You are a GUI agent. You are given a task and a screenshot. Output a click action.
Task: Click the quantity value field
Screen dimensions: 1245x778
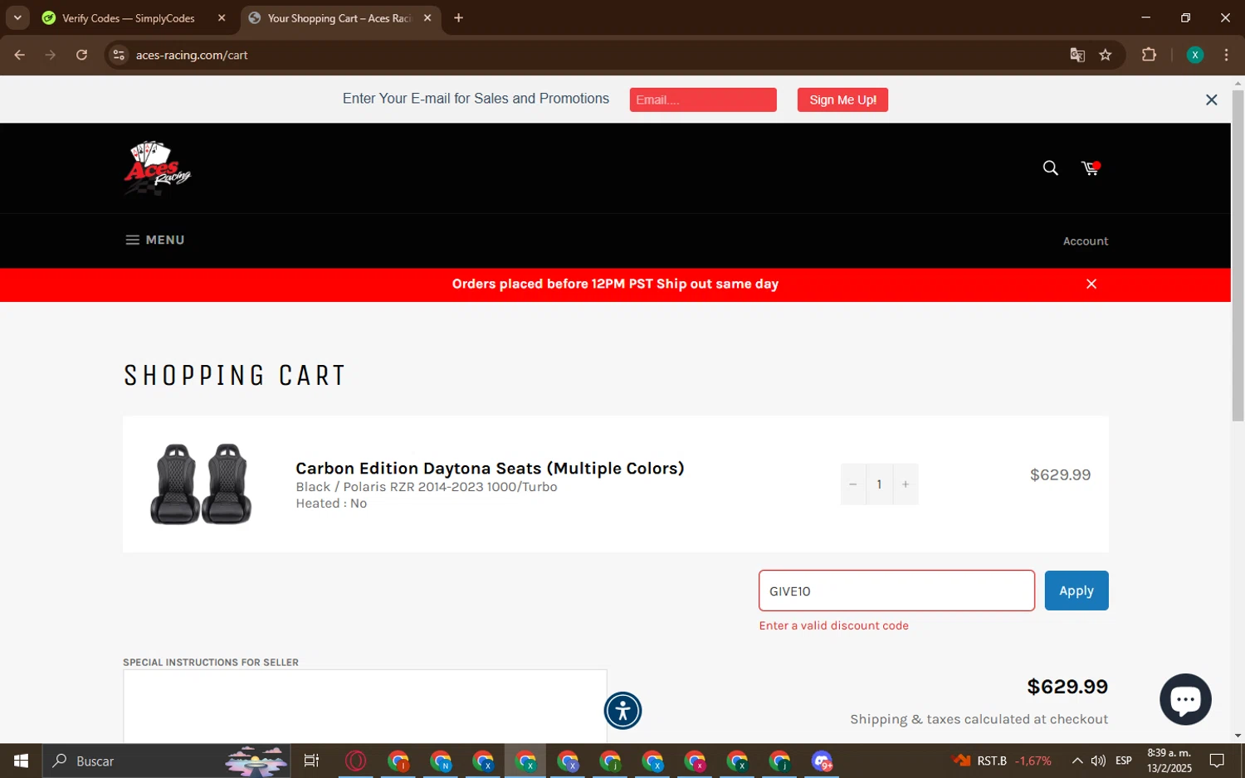click(879, 484)
